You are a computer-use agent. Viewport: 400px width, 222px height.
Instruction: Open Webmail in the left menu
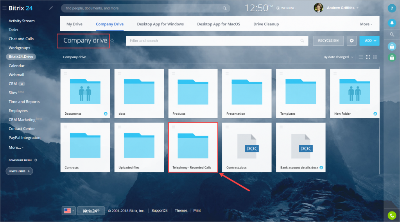tap(16, 75)
